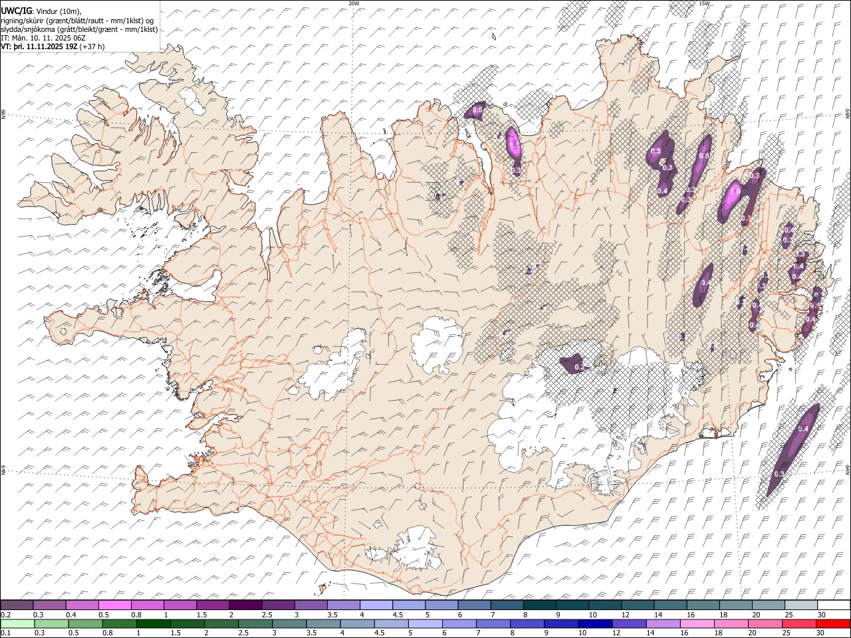Click the '0.2' value on the large blob by the glacier

point(579,367)
